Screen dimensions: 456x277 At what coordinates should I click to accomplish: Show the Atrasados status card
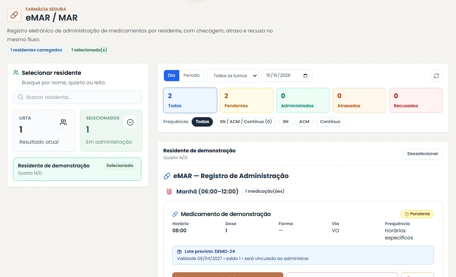(x=359, y=100)
